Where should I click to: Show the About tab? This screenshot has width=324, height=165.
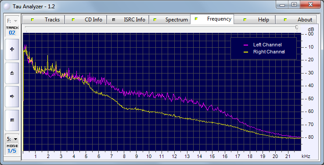(296, 20)
